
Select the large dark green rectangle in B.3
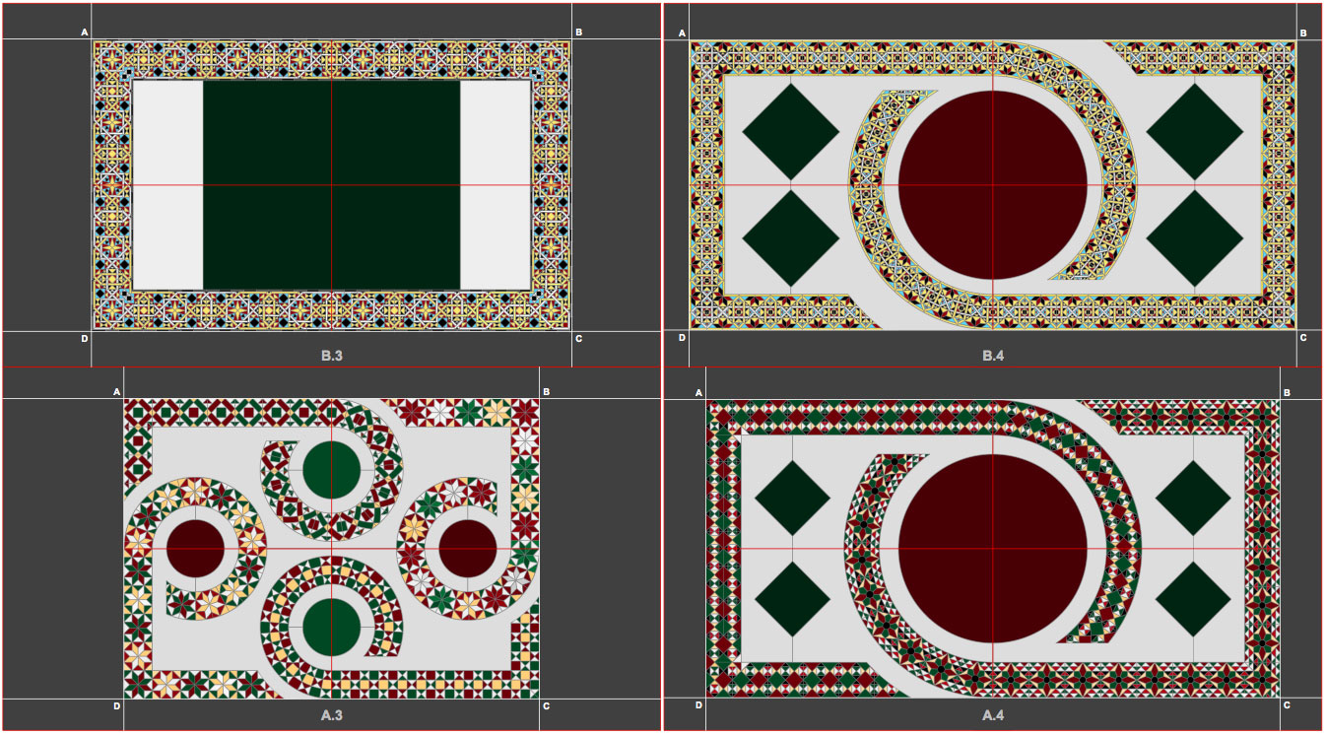pyautogui.click(x=332, y=185)
